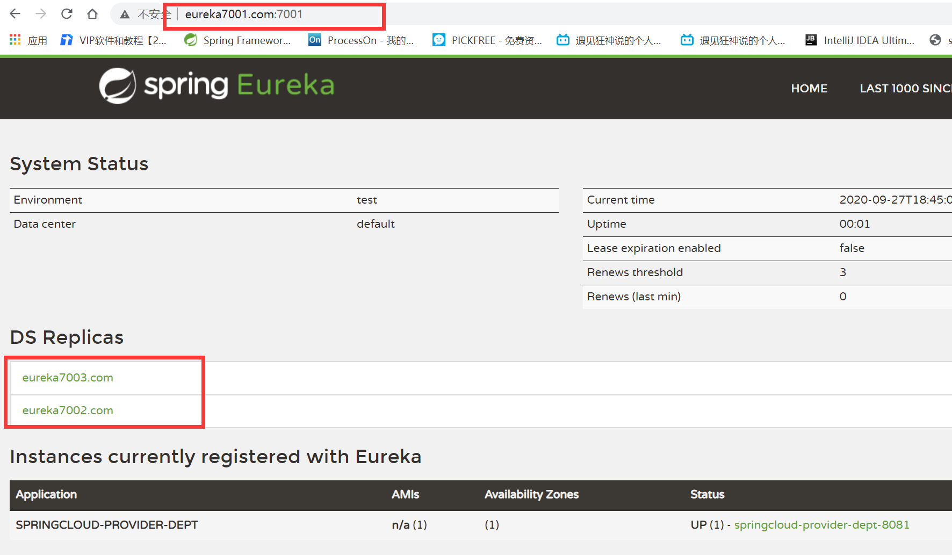Click the Renews threshold label

pos(634,272)
